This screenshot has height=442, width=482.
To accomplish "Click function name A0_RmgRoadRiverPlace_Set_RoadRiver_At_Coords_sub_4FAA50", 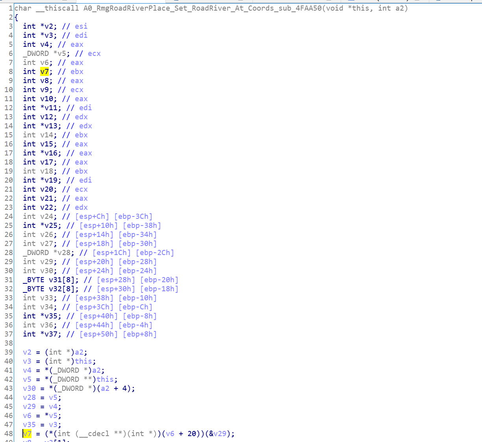I will [x=203, y=8].
